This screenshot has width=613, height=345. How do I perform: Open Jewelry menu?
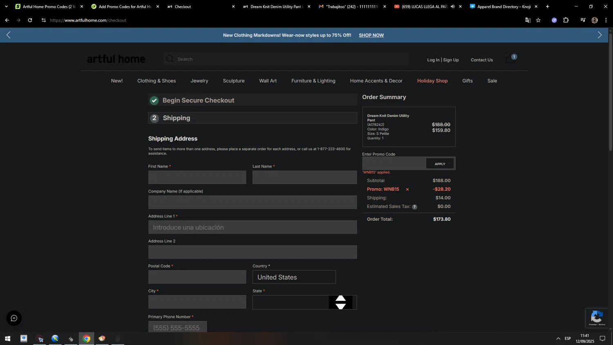199,81
